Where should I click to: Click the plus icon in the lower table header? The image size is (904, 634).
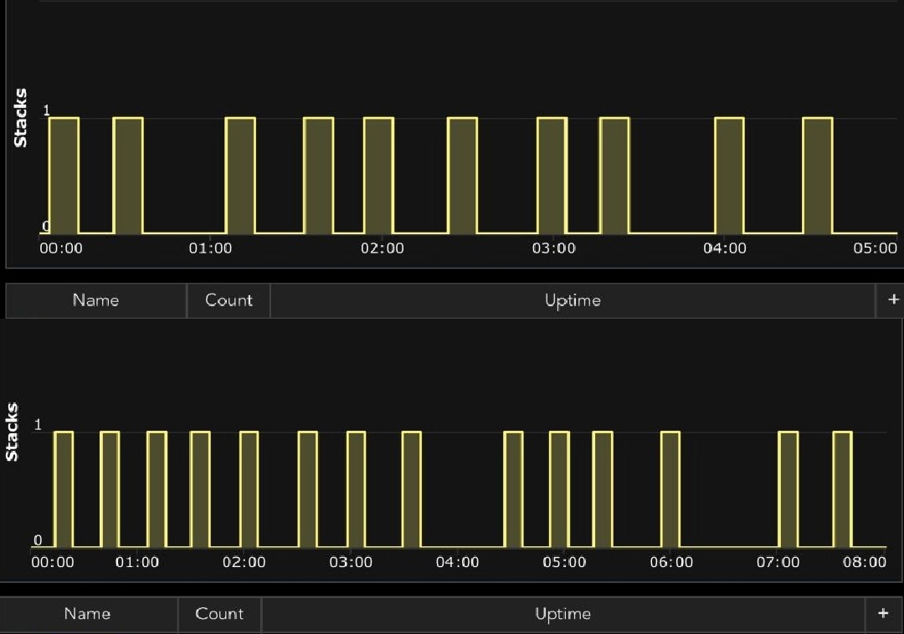click(883, 613)
